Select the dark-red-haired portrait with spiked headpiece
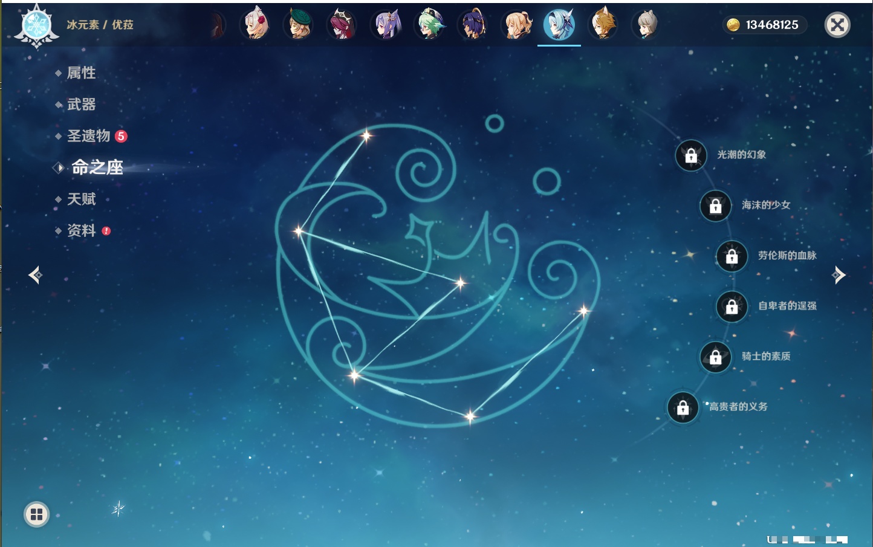The image size is (873, 547). [x=342, y=25]
